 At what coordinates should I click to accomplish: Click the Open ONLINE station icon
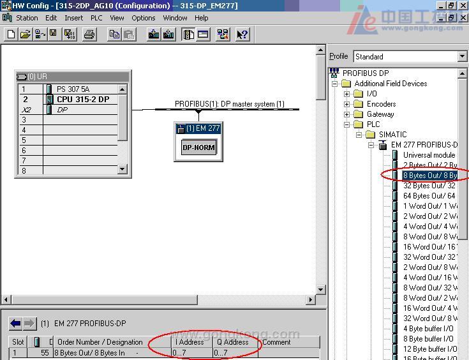point(40,34)
